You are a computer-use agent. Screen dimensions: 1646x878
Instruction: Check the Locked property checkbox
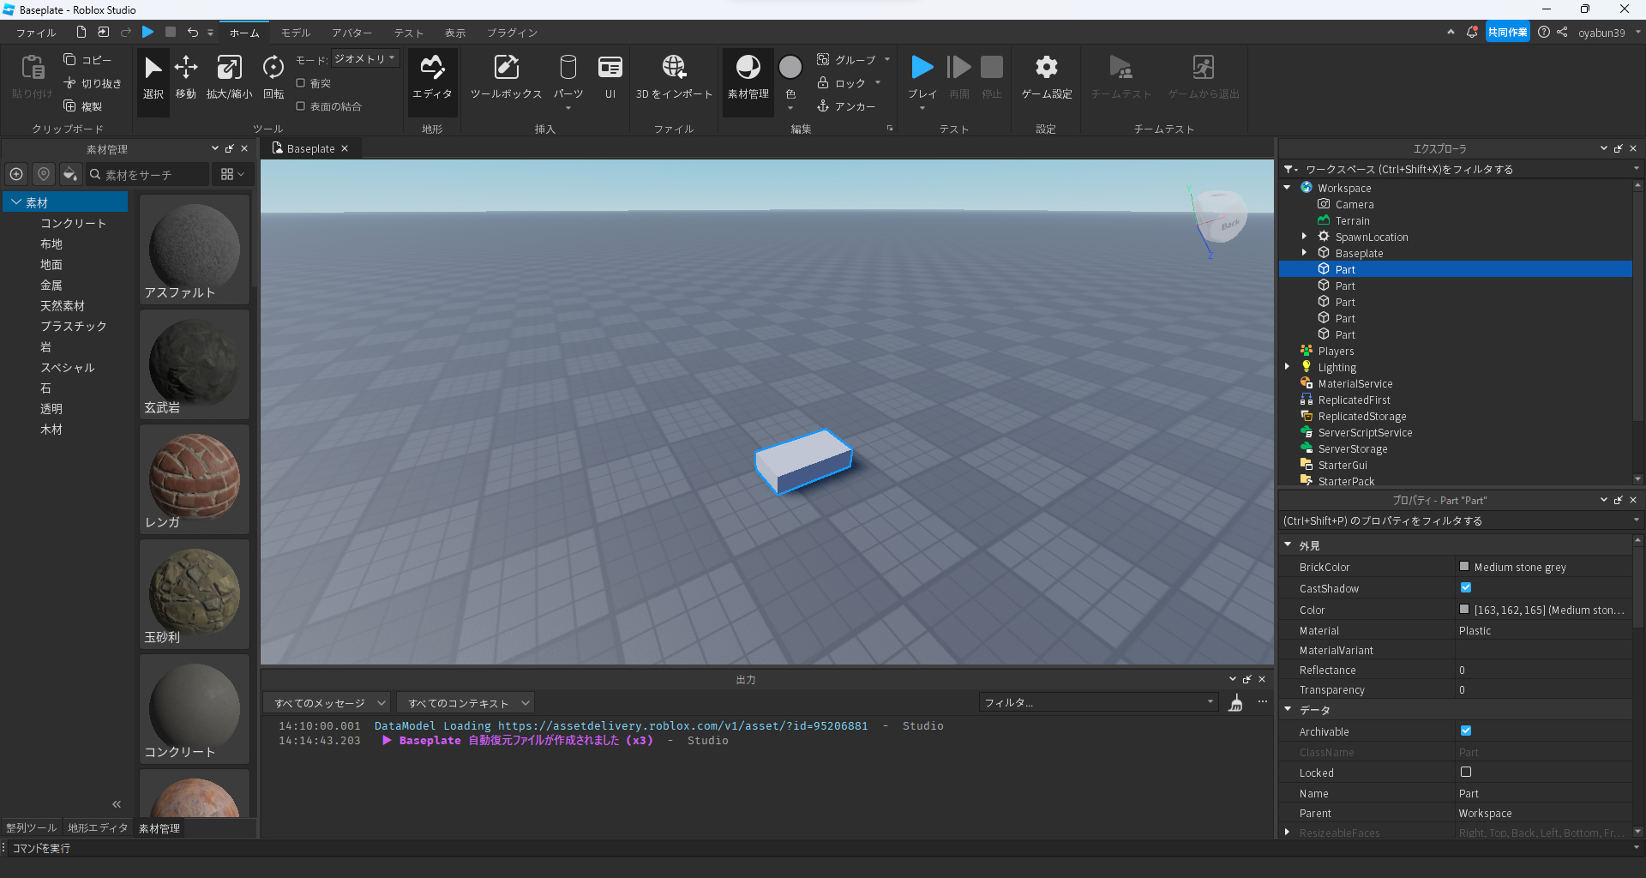(x=1466, y=773)
